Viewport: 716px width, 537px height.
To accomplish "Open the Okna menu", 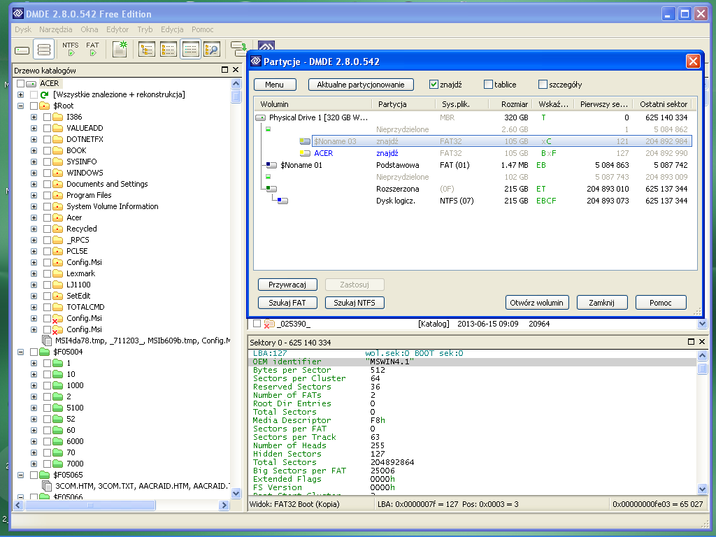I will tap(89, 29).
